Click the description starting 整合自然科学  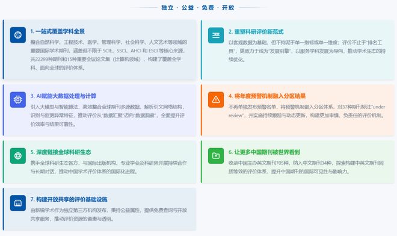pyautogui.click(x=109, y=55)
